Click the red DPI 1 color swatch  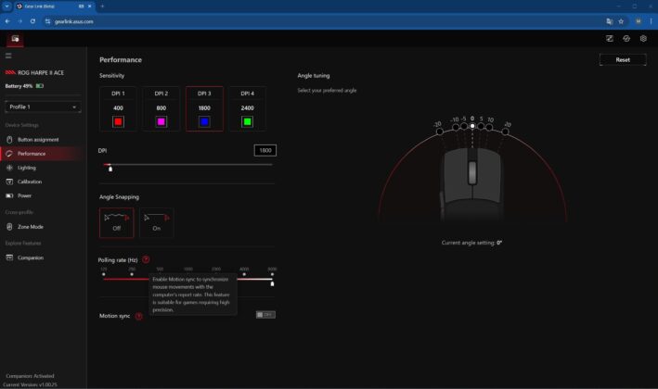[x=119, y=122]
